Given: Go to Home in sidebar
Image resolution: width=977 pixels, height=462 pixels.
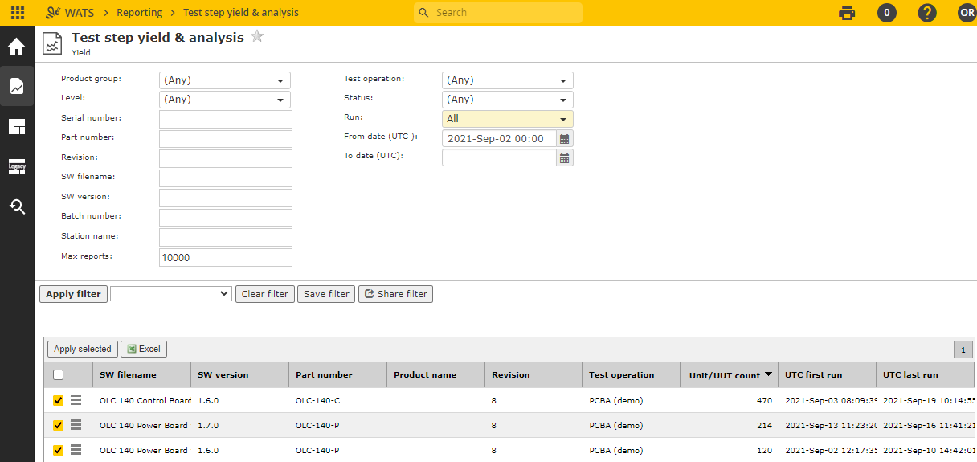Looking at the screenshot, I should [x=17, y=47].
